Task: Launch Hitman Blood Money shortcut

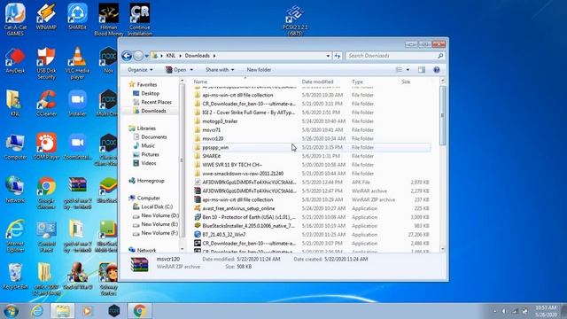Action: pos(108,19)
